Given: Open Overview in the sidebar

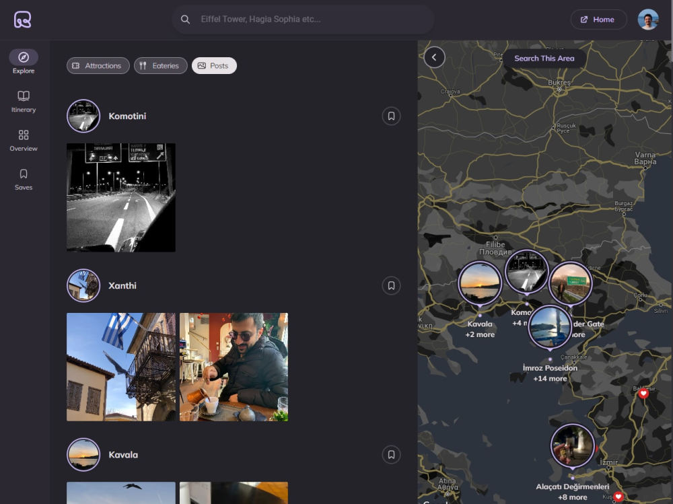Looking at the screenshot, I should pyautogui.click(x=24, y=141).
